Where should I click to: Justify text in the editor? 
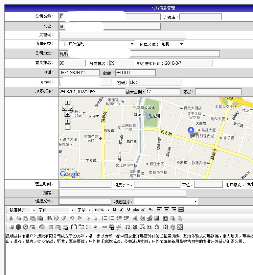point(181,209)
